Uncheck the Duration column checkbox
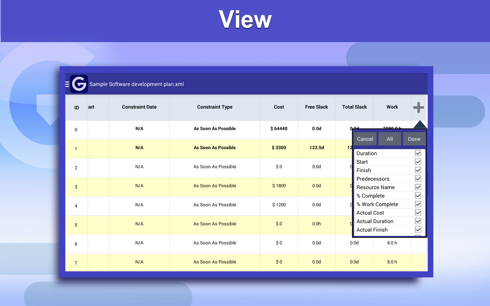This screenshot has height=306, width=490. tap(418, 153)
